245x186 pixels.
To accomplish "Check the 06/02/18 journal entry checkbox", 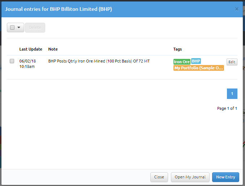I will point(12,61).
